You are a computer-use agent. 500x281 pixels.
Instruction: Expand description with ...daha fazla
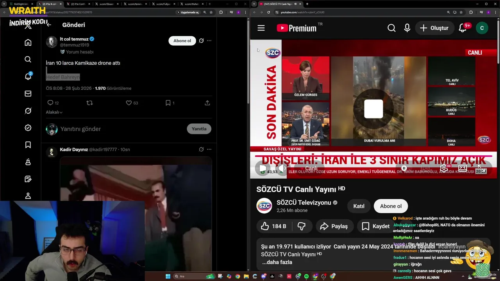(x=277, y=262)
